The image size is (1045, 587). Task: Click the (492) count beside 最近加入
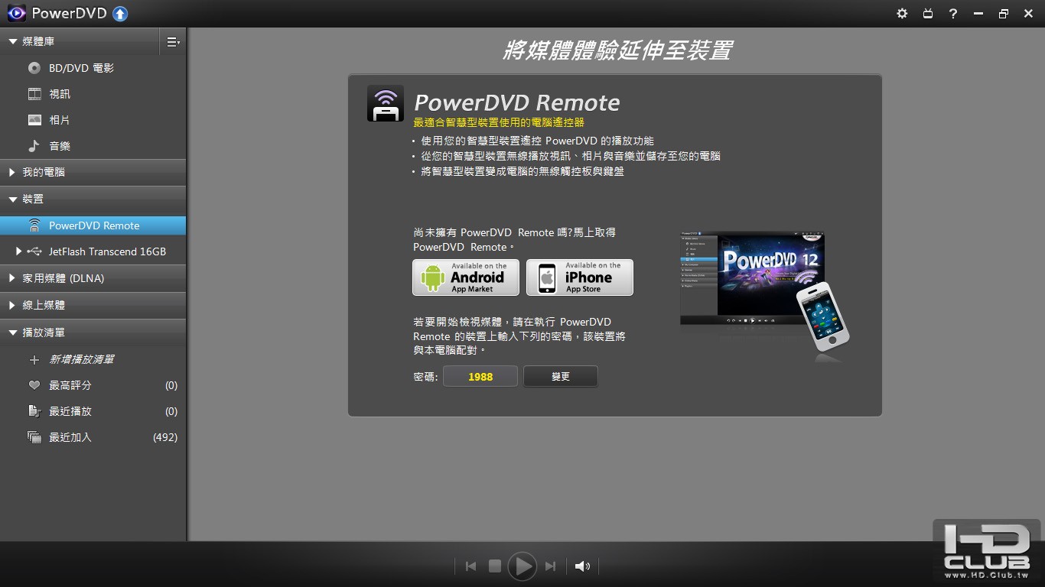pos(165,437)
